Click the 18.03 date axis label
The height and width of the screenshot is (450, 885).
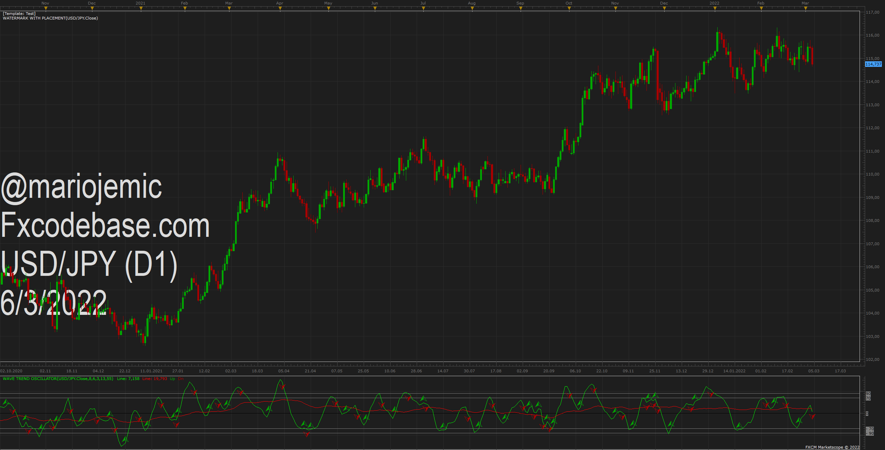257,371
